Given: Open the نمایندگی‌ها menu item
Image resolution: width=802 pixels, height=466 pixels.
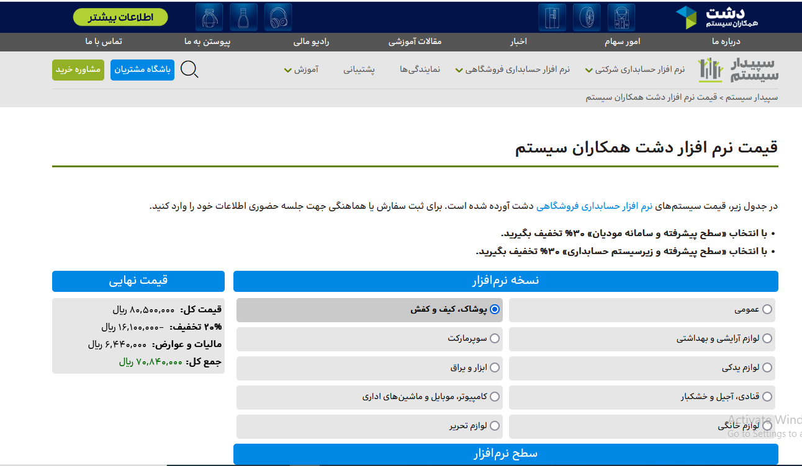Looking at the screenshot, I should click(x=420, y=69).
